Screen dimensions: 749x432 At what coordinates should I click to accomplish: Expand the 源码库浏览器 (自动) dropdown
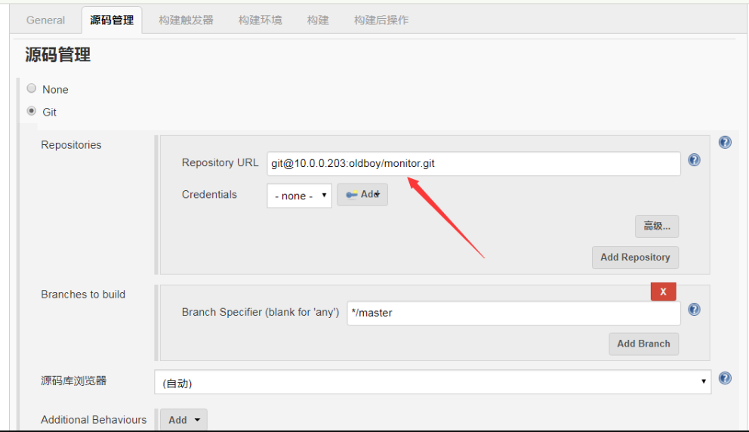433,382
